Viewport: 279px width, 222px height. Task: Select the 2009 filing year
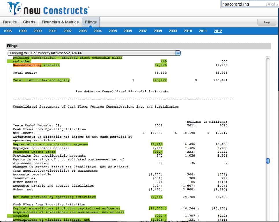point(173,31)
